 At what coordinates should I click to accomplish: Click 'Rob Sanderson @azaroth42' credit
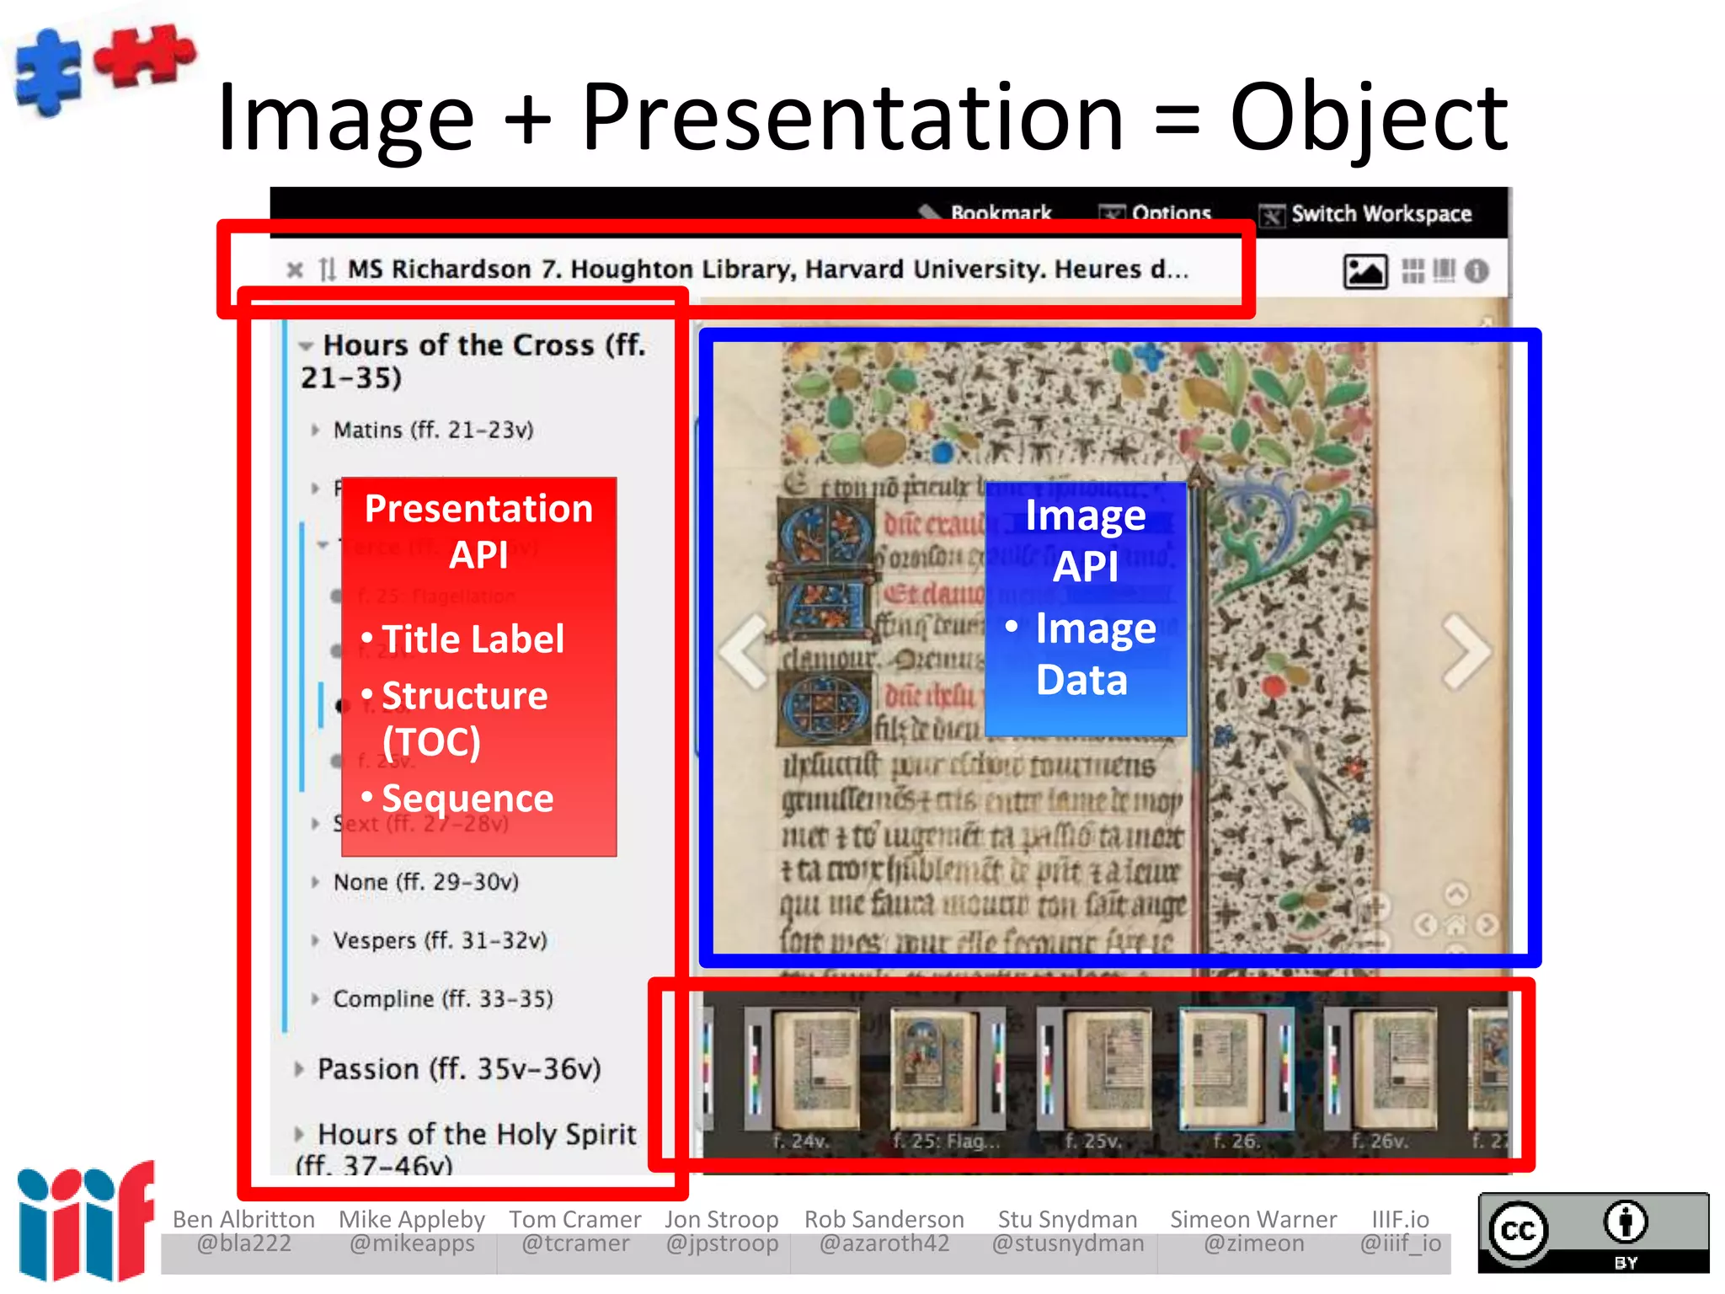point(884,1232)
